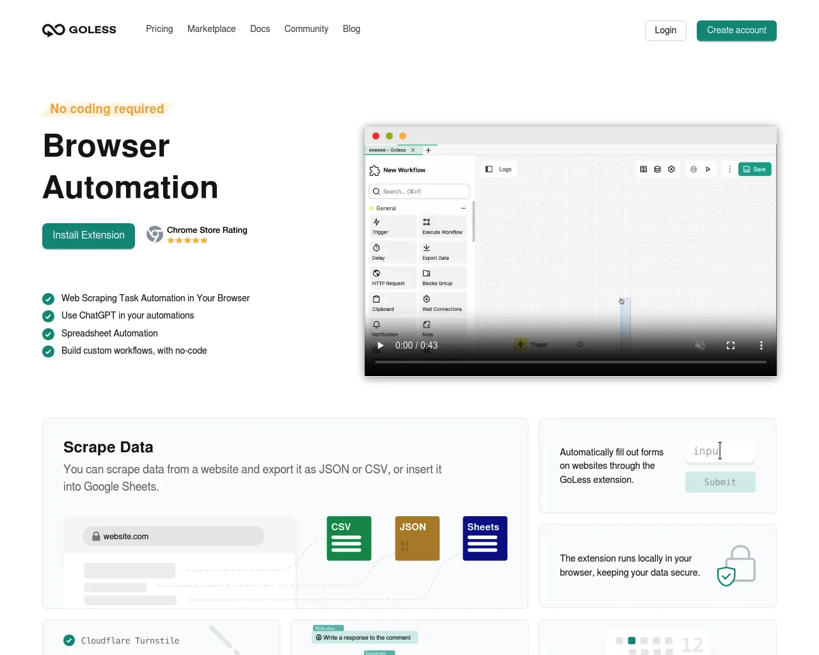Run the workflow debug bug icon

[x=693, y=169]
